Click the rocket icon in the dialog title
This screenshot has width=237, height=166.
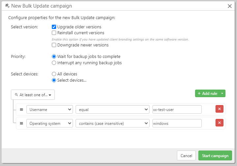[x=7, y=6]
